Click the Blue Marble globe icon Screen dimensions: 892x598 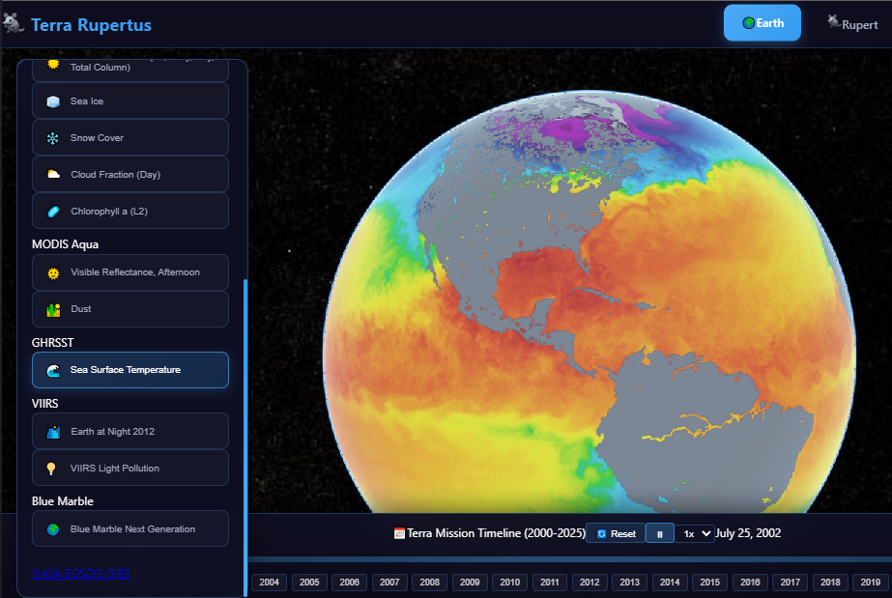point(53,529)
